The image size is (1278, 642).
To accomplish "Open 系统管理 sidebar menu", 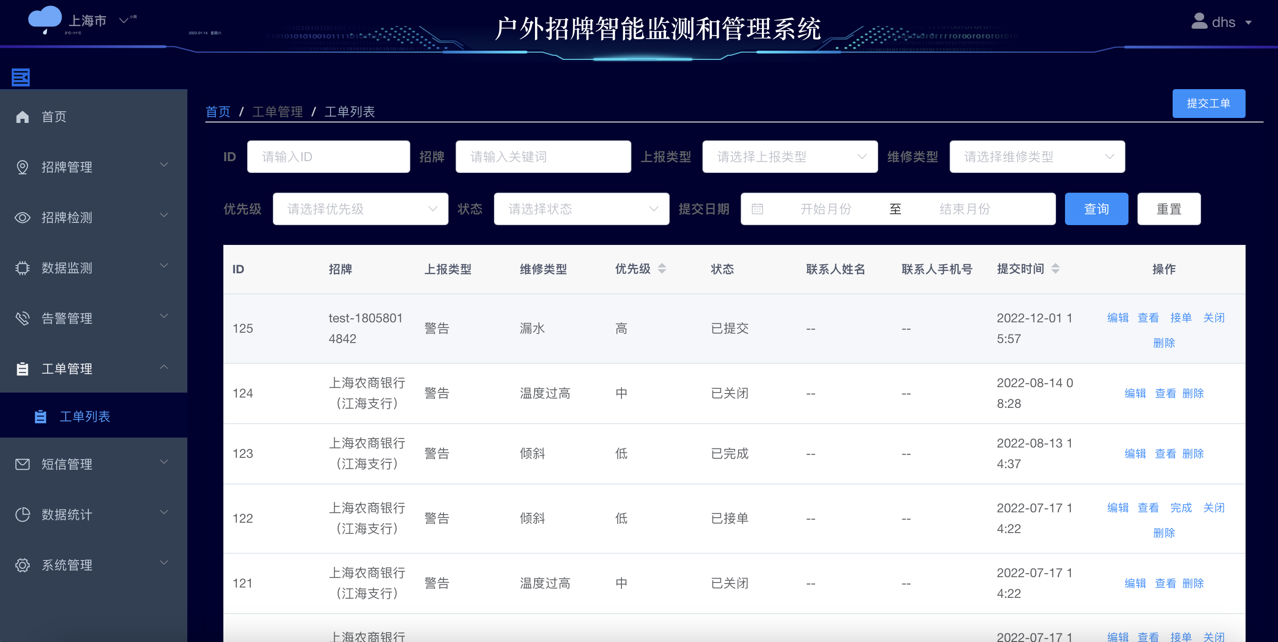I will (x=94, y=565).
